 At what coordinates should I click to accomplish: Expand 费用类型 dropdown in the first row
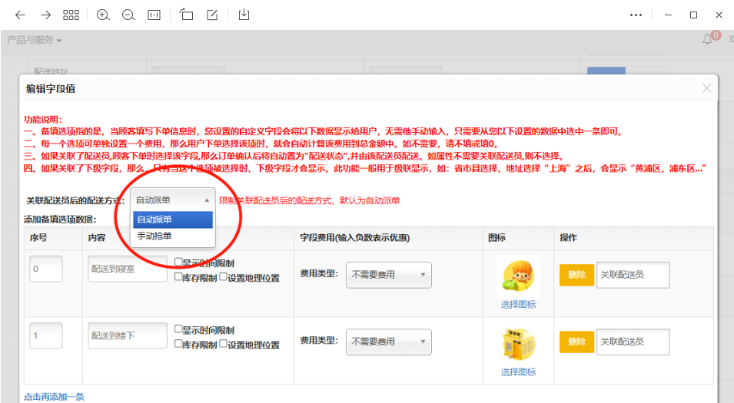(389, 274)
